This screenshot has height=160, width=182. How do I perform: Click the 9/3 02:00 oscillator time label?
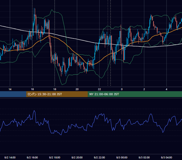tap(144, 158)
